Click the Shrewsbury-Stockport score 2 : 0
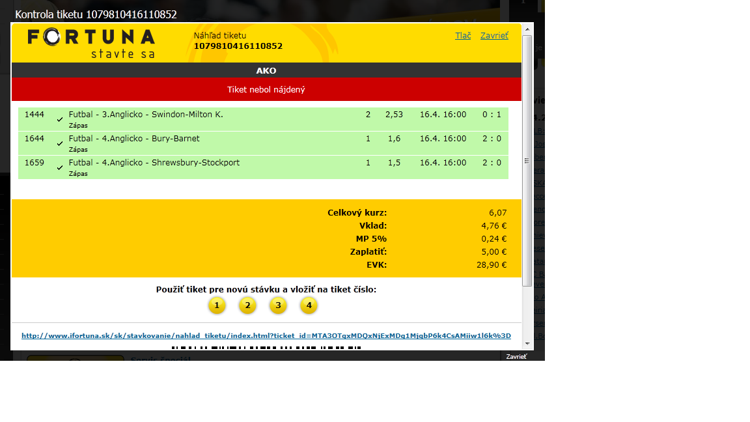This screenshot has height=422, width=750. (x=492, y=163)
